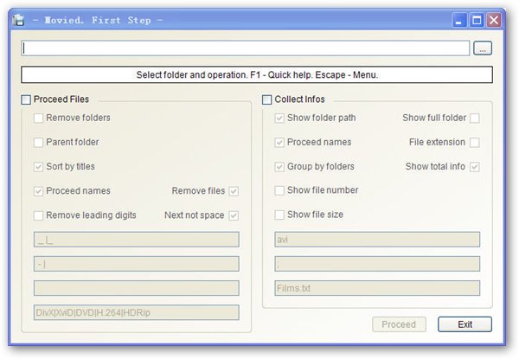Click the browse folder ellipsis button
The width and height of the screenshot is (519, 359).
click(483, 48)
